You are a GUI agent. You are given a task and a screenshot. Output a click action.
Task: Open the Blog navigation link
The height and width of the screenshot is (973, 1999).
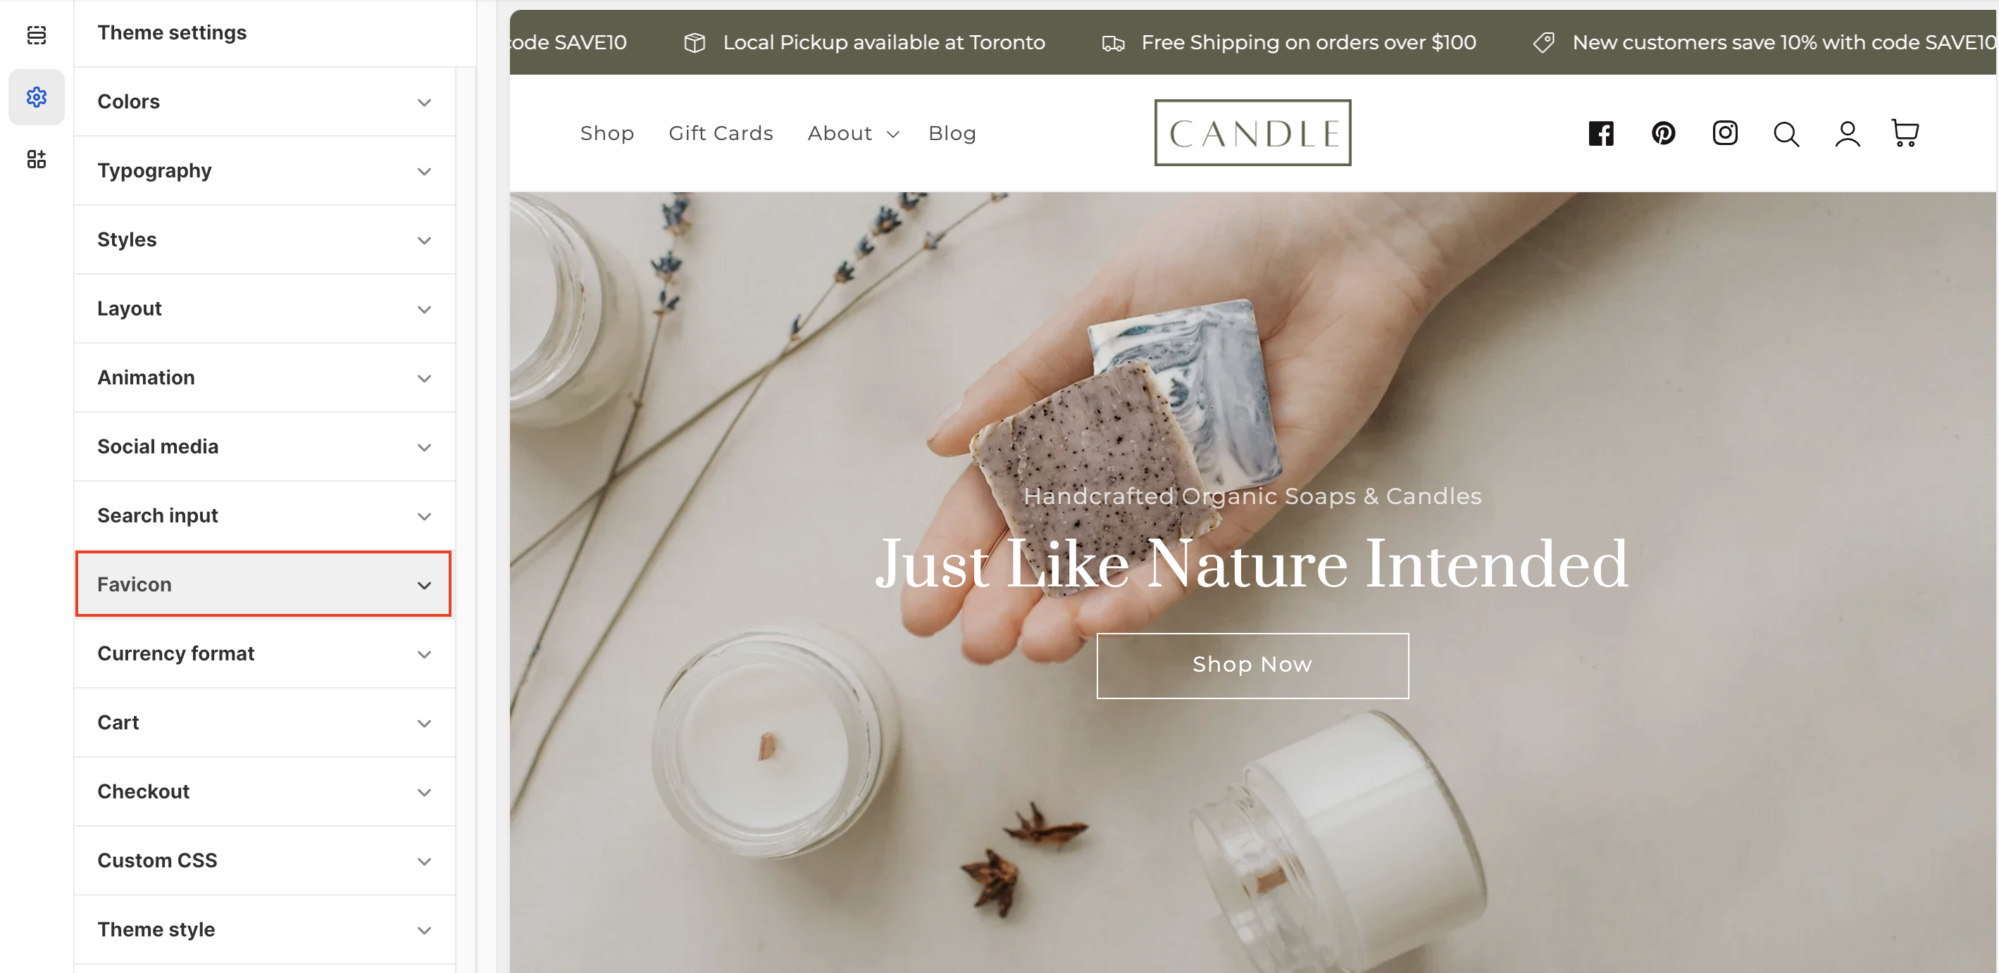952,134
